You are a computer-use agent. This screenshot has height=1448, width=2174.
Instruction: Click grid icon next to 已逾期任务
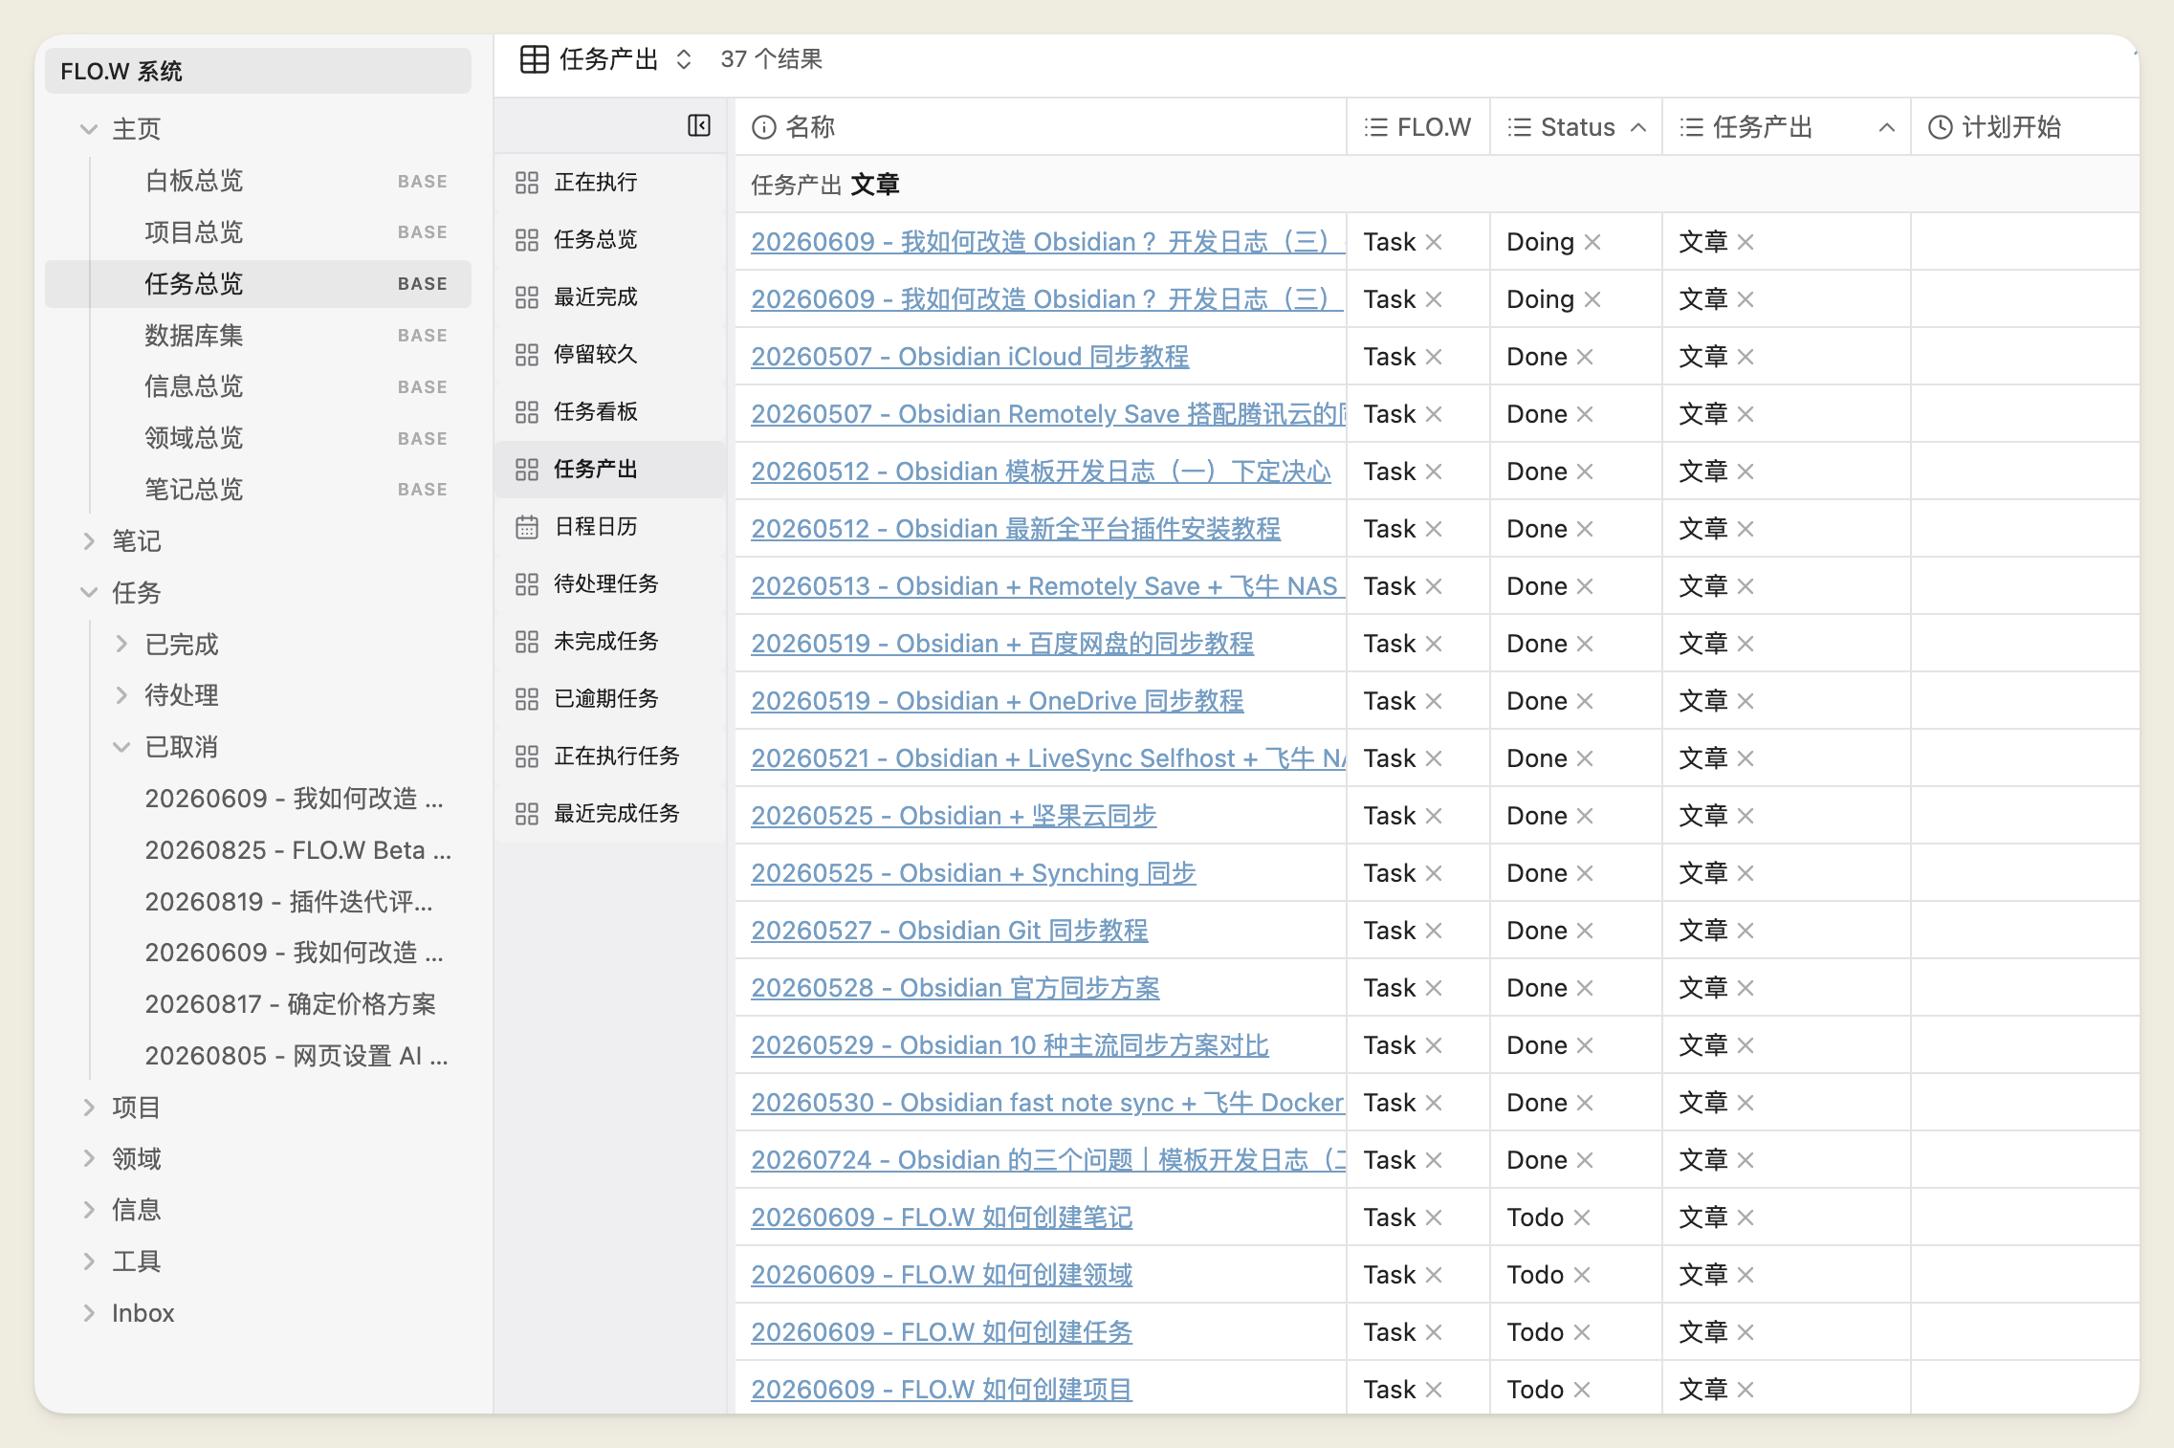pos(527,699)
